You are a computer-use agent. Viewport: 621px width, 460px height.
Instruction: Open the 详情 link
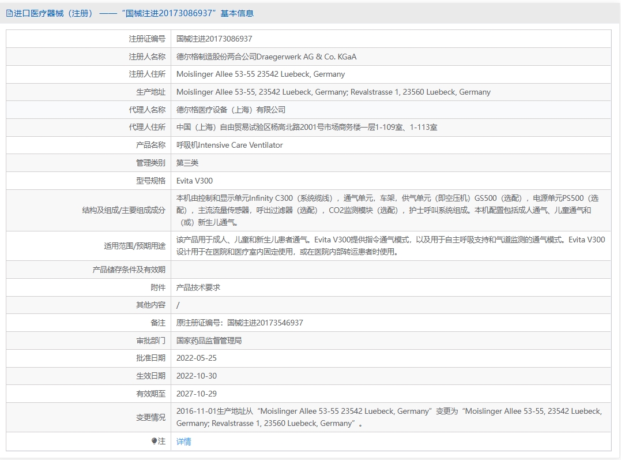click(183, 442)
